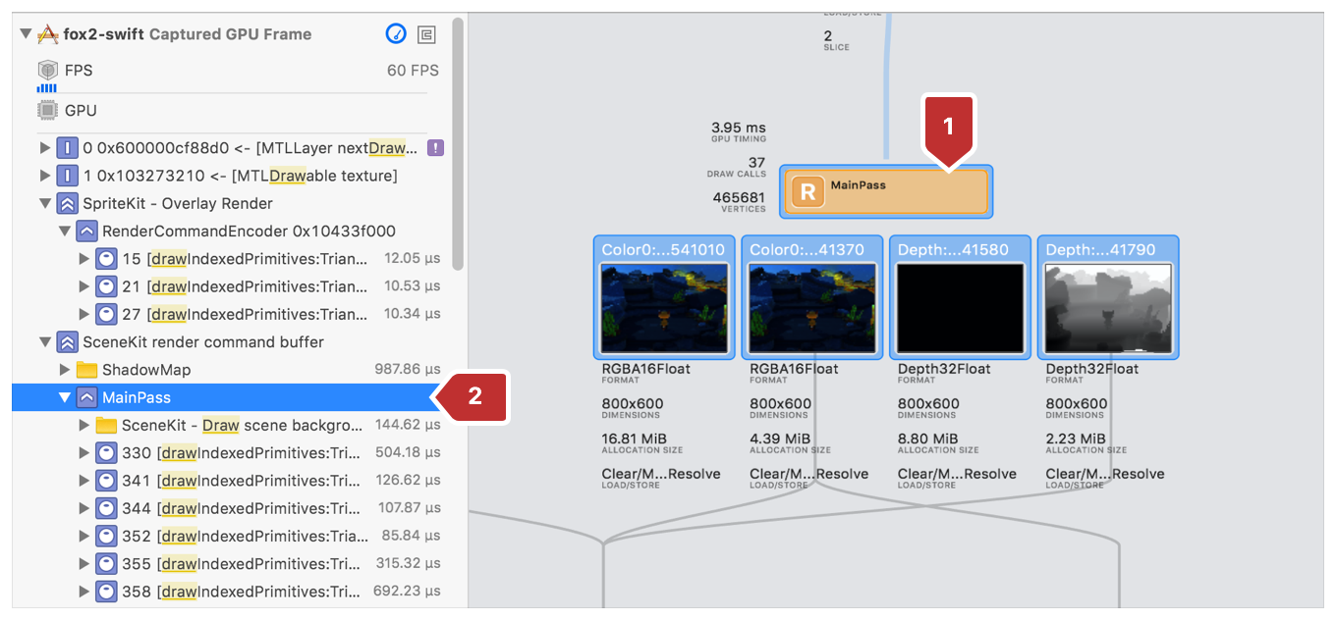Select draw call 21 drawIndexedPrimitives row
1336x620 pixels.
point(257,286)
